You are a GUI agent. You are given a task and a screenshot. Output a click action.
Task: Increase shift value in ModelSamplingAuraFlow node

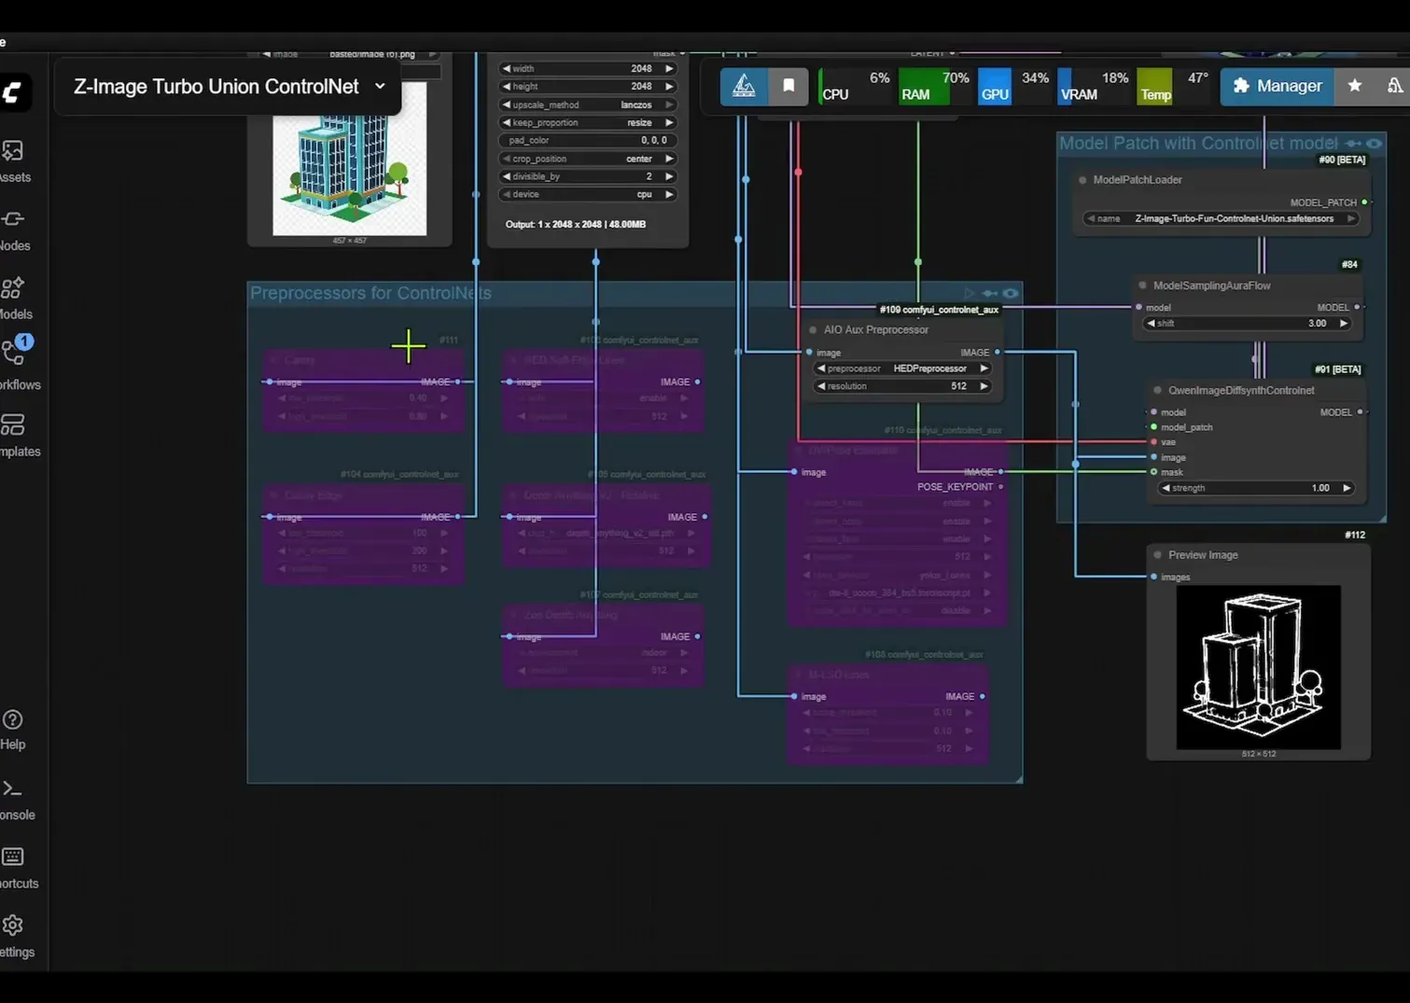(1344, 323)
